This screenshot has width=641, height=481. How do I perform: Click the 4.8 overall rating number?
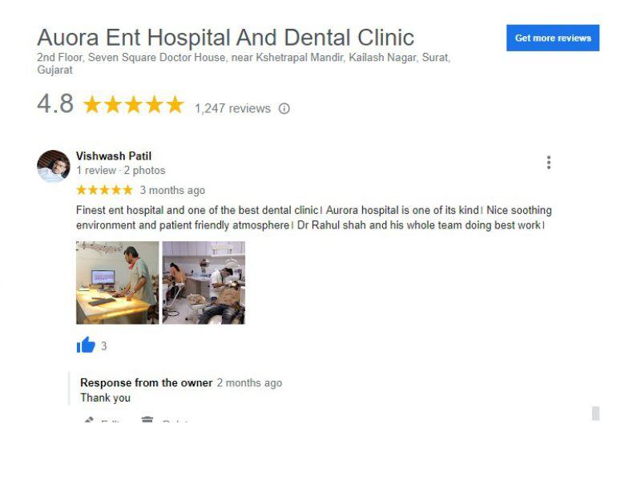(55, 103)
